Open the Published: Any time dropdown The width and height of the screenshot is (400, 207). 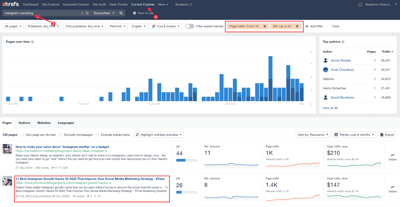coord(43,26)
